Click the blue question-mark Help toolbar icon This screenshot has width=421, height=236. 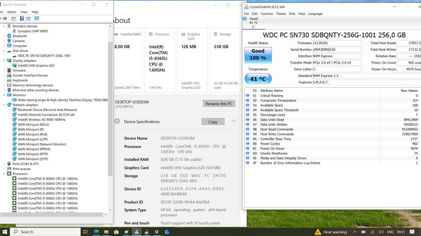tap(22, 18)
